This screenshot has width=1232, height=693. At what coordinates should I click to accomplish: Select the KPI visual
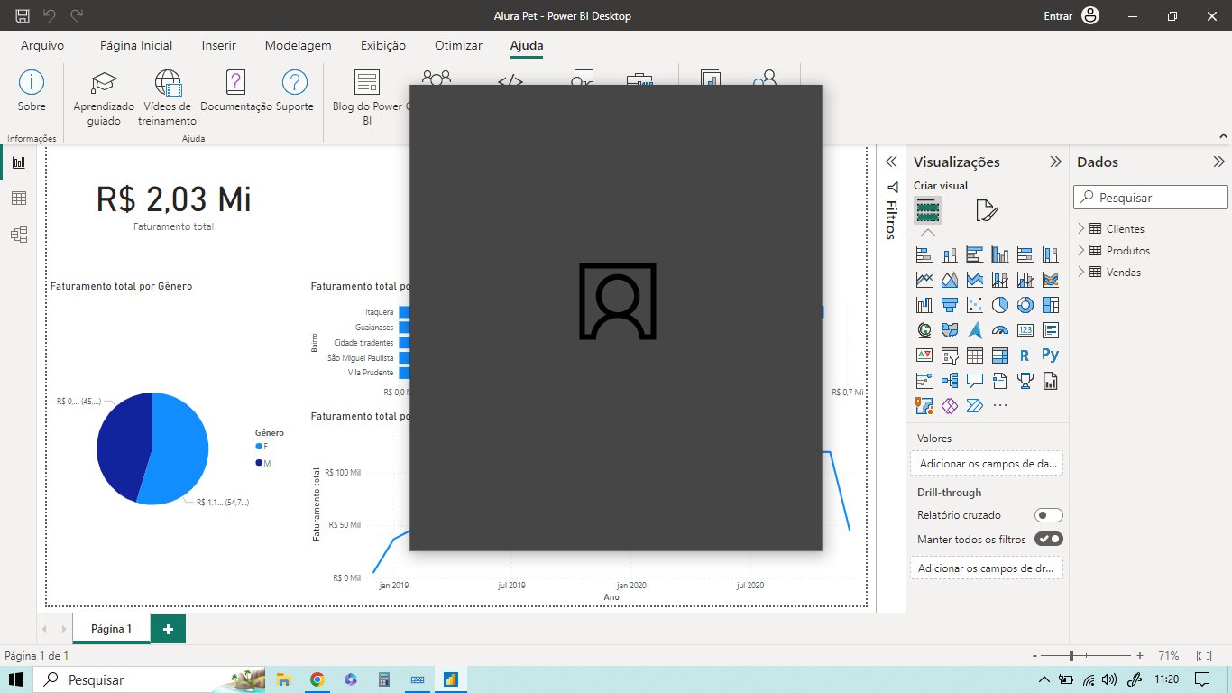924,356
